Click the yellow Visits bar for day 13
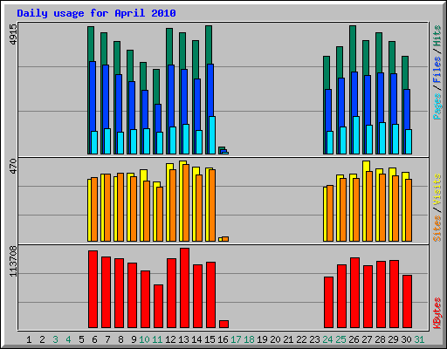The image size is (447, 349). tap(182, 201)
